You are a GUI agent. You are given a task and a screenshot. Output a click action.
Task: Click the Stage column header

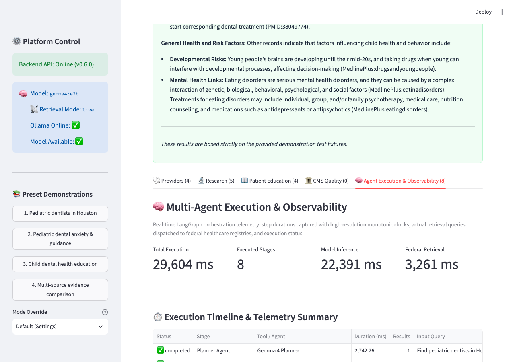coord(224,337)
